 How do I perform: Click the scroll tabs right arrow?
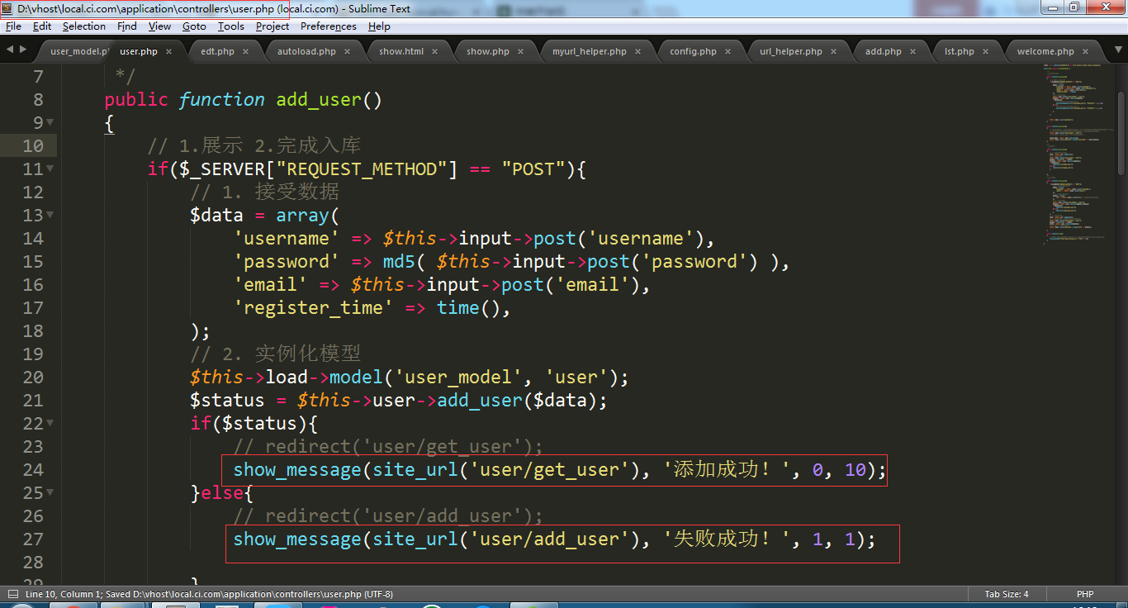[x=22, y=50]
